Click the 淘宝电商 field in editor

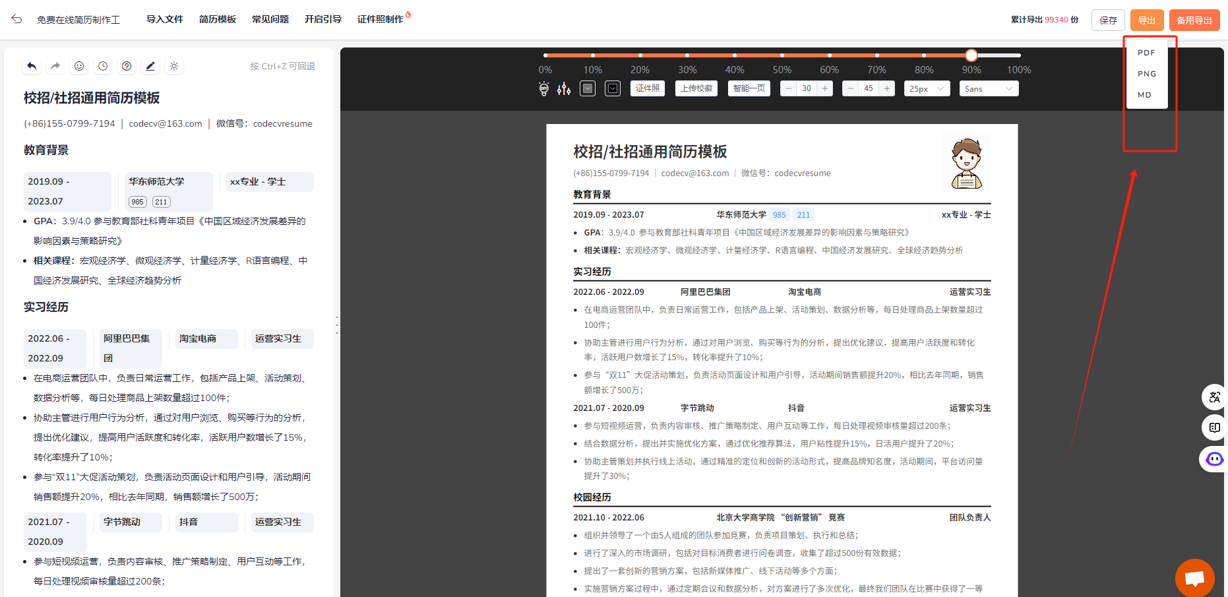point(206,338)
